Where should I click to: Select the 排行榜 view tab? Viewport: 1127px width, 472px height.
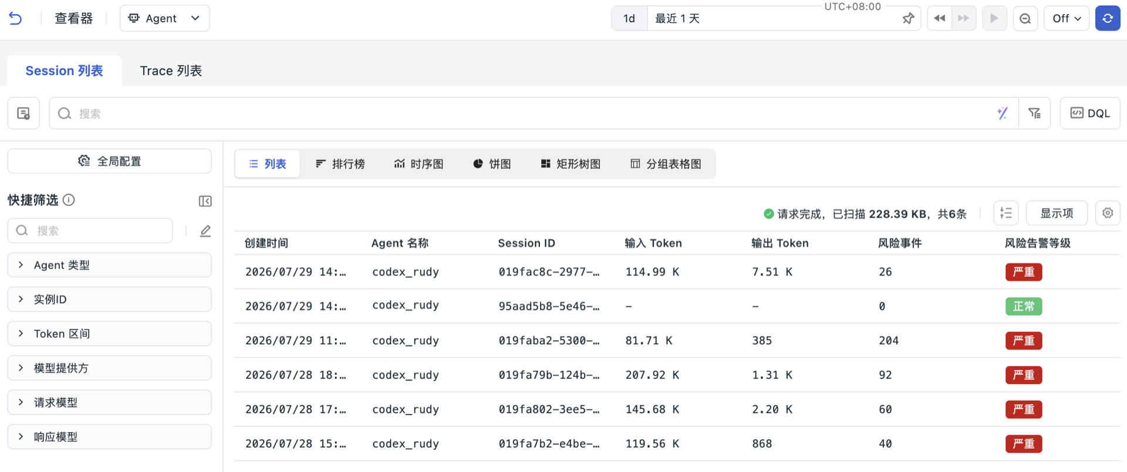tap(340, 164)
